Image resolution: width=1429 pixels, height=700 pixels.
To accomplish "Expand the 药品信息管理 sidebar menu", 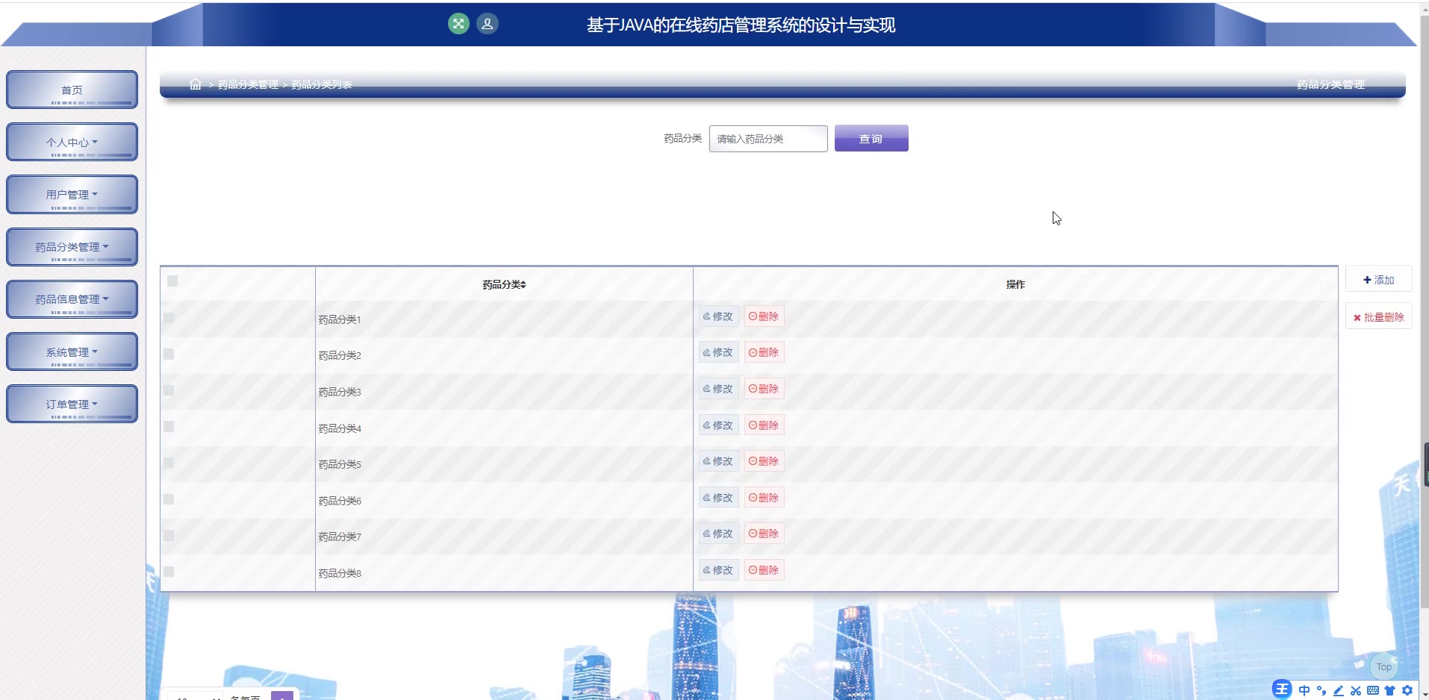I will tap(72, 299).
